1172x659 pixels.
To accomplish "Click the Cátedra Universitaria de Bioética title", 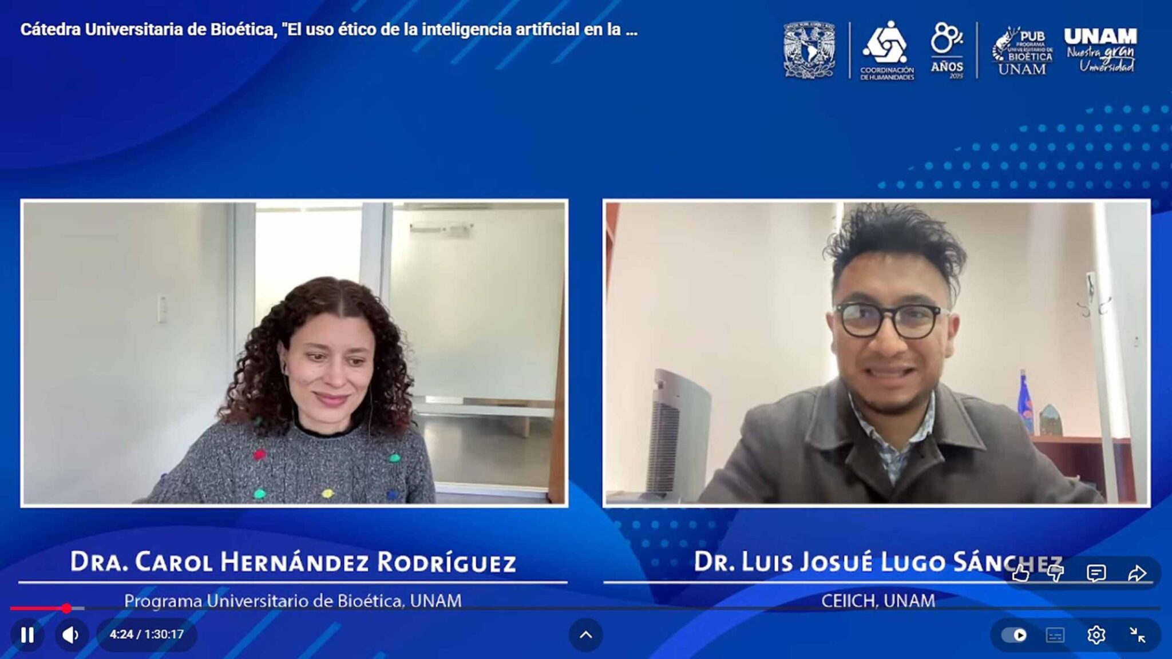I will pos(328,30).
